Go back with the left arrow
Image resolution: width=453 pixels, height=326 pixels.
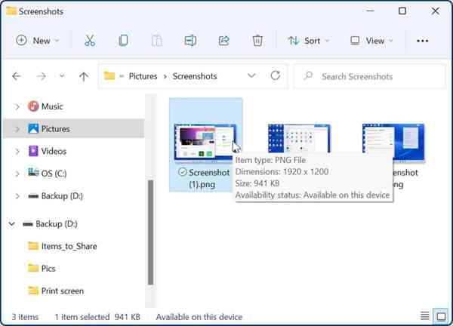[17, 76]
